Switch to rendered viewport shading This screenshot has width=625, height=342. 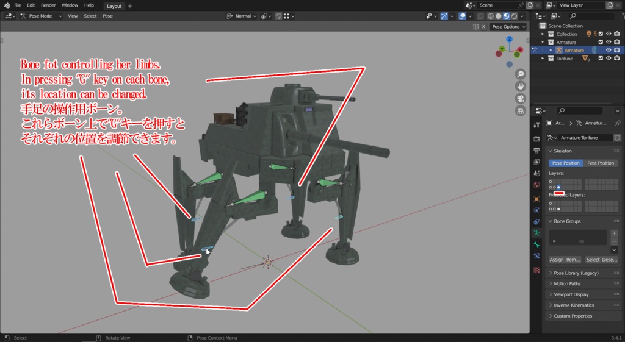(x=514, y=16)
